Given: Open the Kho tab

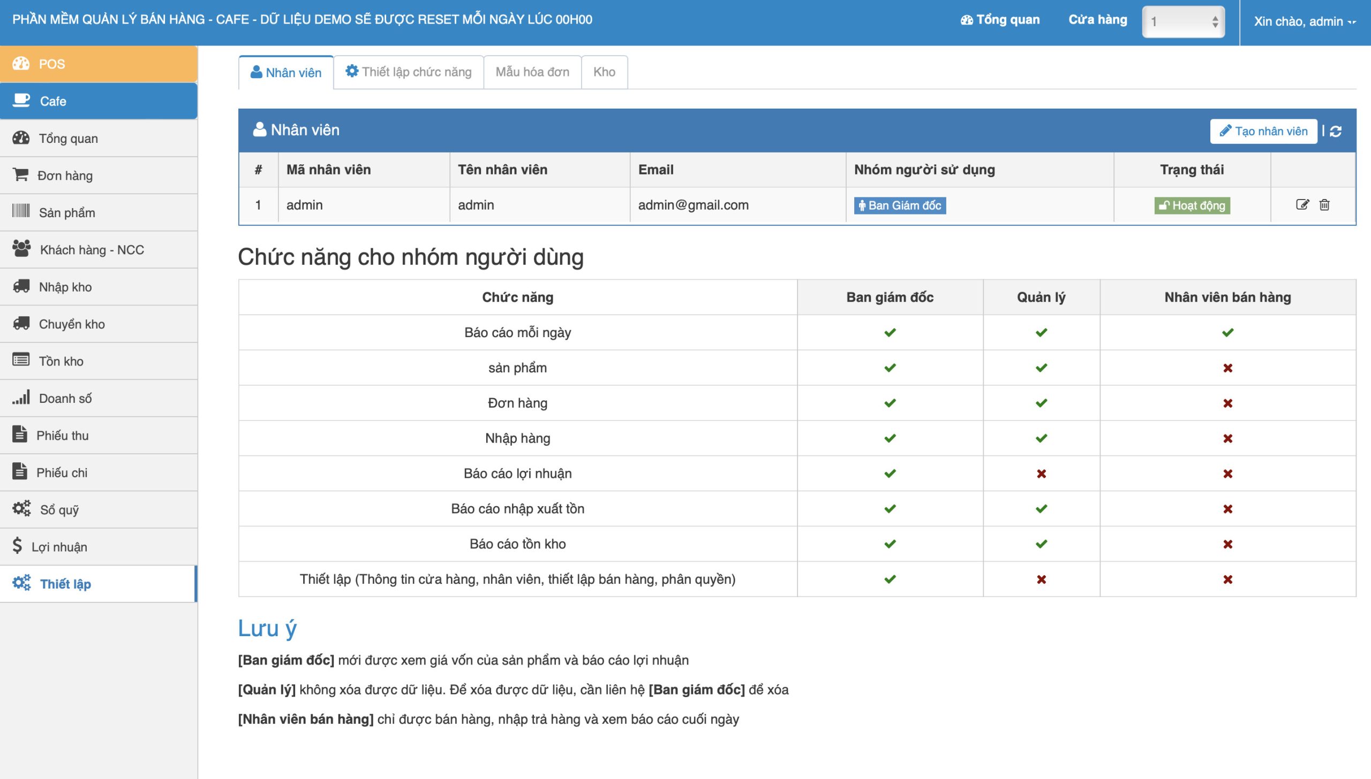Looking at the screenshot, I should point(604,72).
